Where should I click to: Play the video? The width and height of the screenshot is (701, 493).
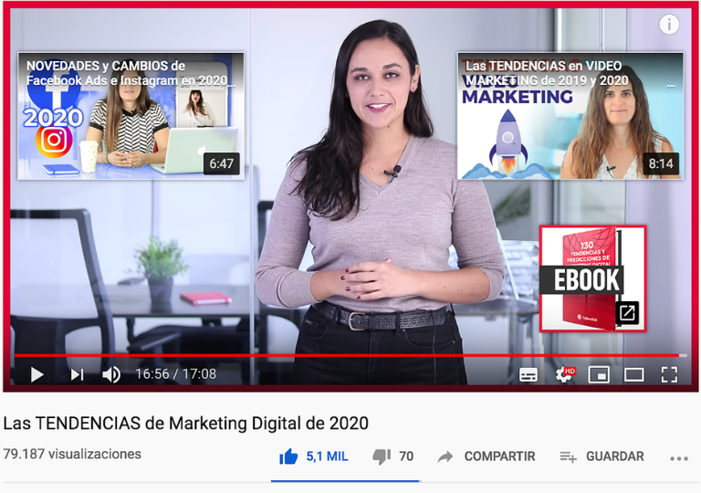[37, 374]
